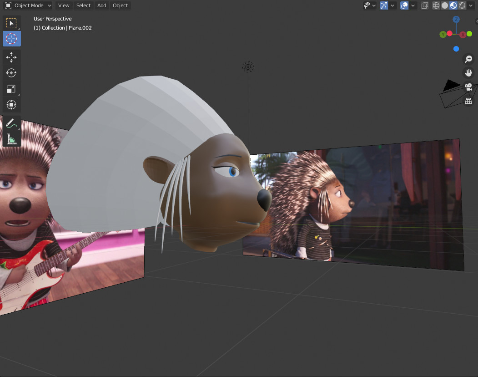This screenshot has width=478, height=377.
Task: Click the "(1) Collection | Plane.002" label
Action: click(62, 28)
